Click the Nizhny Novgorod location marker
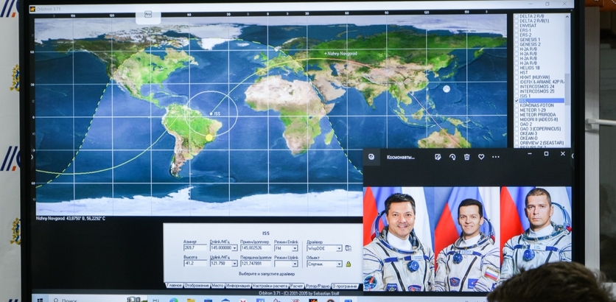The height and width of the screenshot is (302, 616). point(324,53)
